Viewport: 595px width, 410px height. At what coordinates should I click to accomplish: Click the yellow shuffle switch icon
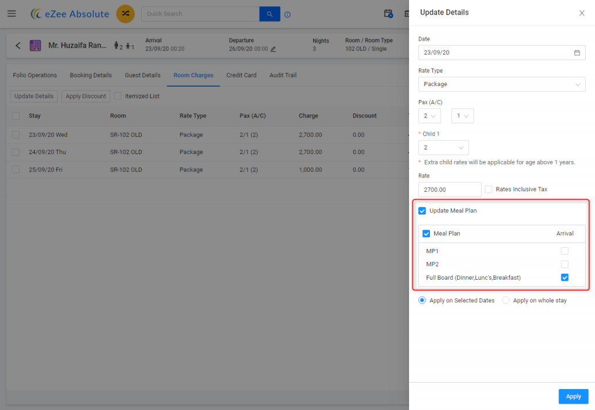[126, 14]
